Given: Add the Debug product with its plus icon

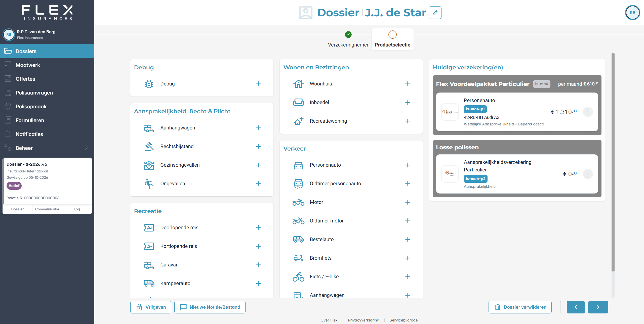Looking at the screenshot, I should (258, 84).
